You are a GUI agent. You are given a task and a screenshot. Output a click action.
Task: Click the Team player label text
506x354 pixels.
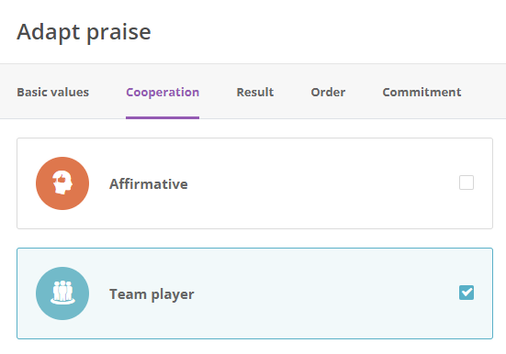point(152,294)
